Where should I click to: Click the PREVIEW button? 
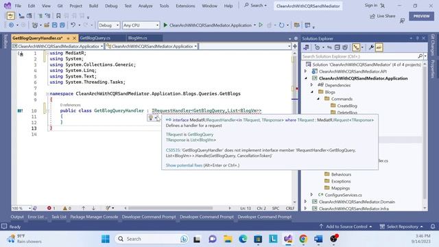(421, 16)
